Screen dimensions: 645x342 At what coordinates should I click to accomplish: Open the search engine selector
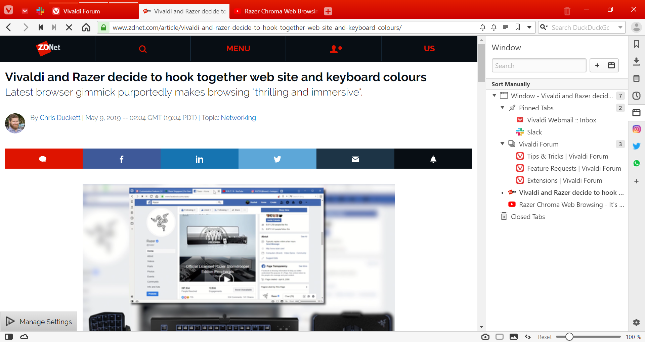(x=544, y=27)
